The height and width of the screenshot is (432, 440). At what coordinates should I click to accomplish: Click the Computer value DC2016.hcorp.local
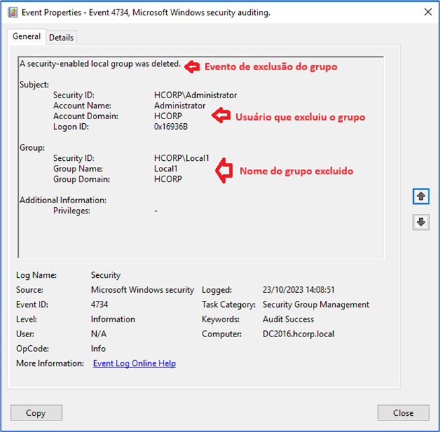click(298, 334)
